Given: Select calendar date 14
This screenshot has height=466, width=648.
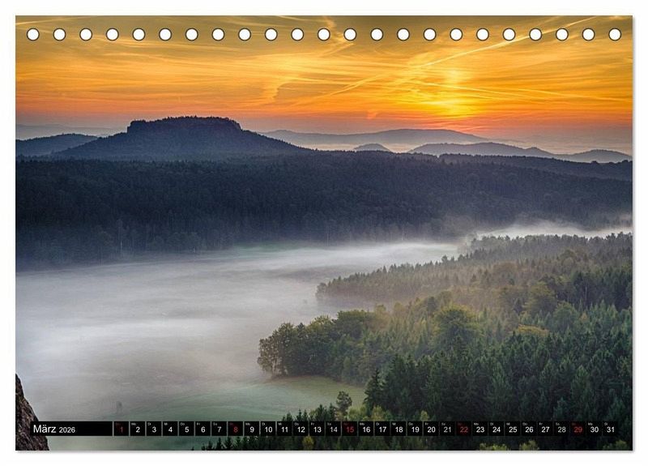Looking at the screenshot, I should pyautogui.click(x=334, y=429).
